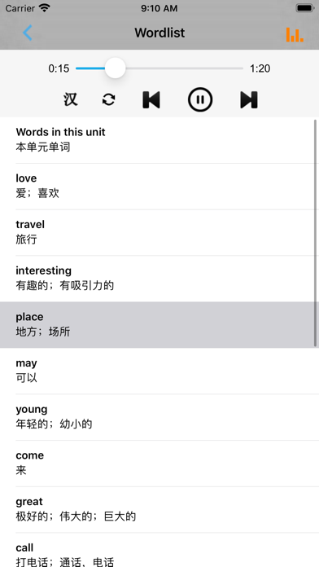Toggle Chinese translation with 汉 button
The height and width of the screenshot is (567, 319).
tap(71, 99)
